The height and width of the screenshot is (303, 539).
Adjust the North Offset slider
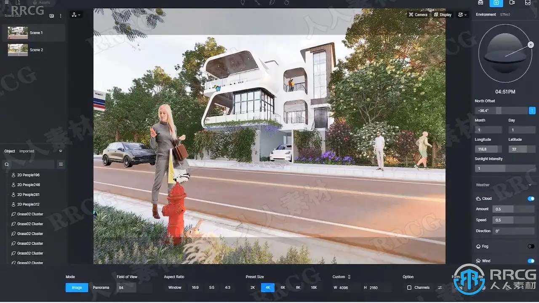point(501,111)
